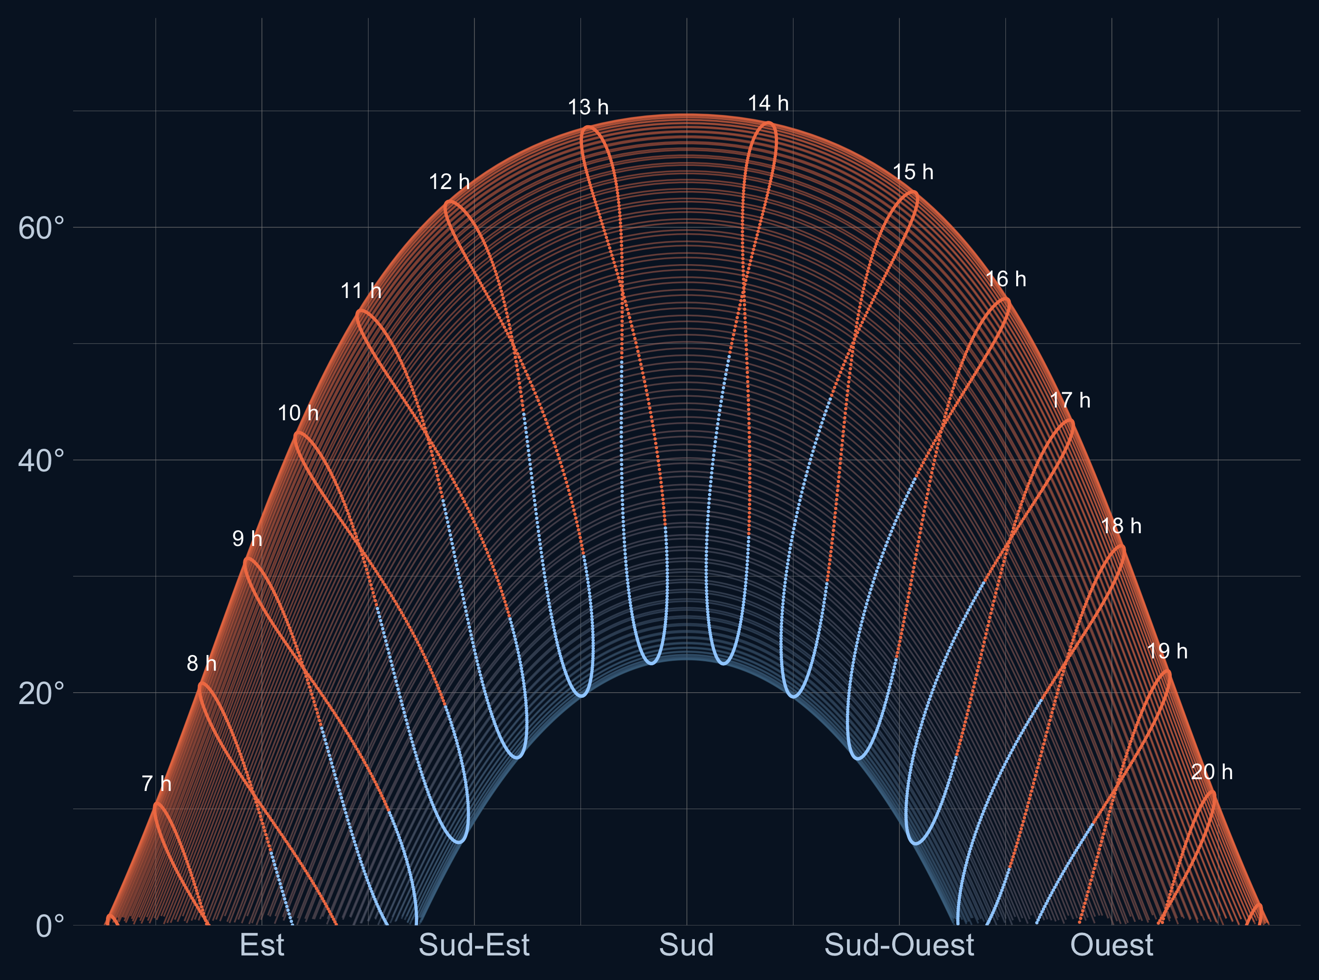Screen dimensions: 1319x980
Task: Click the "0°" elevation axis label
Action: 50,926
